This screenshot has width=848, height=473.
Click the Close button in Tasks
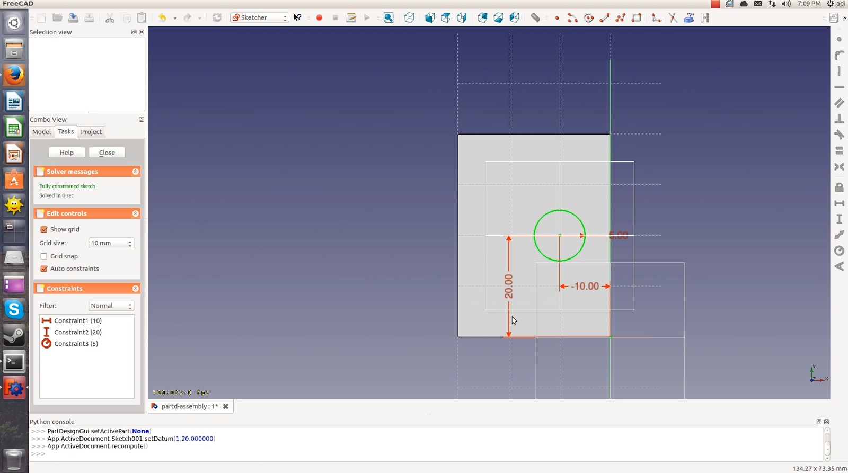point(107,153)
